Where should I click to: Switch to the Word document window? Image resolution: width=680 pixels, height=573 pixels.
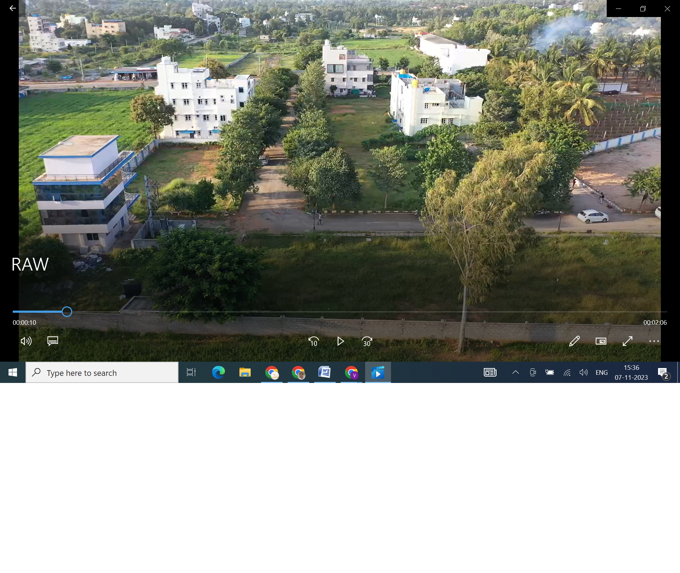coord(324,372)
